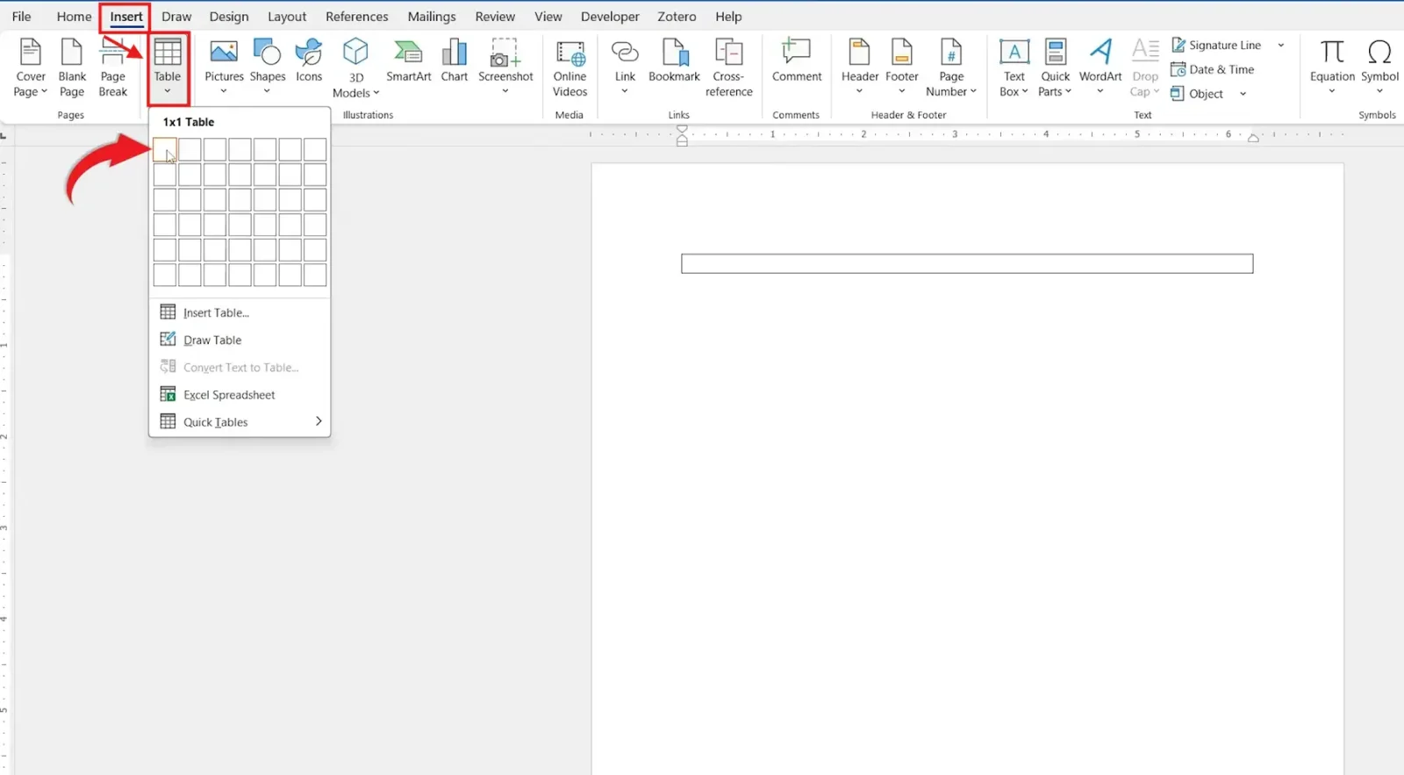Expand the Link dropdown arrow
Viewport: 1404px width, 775px height.
[625, 91]
